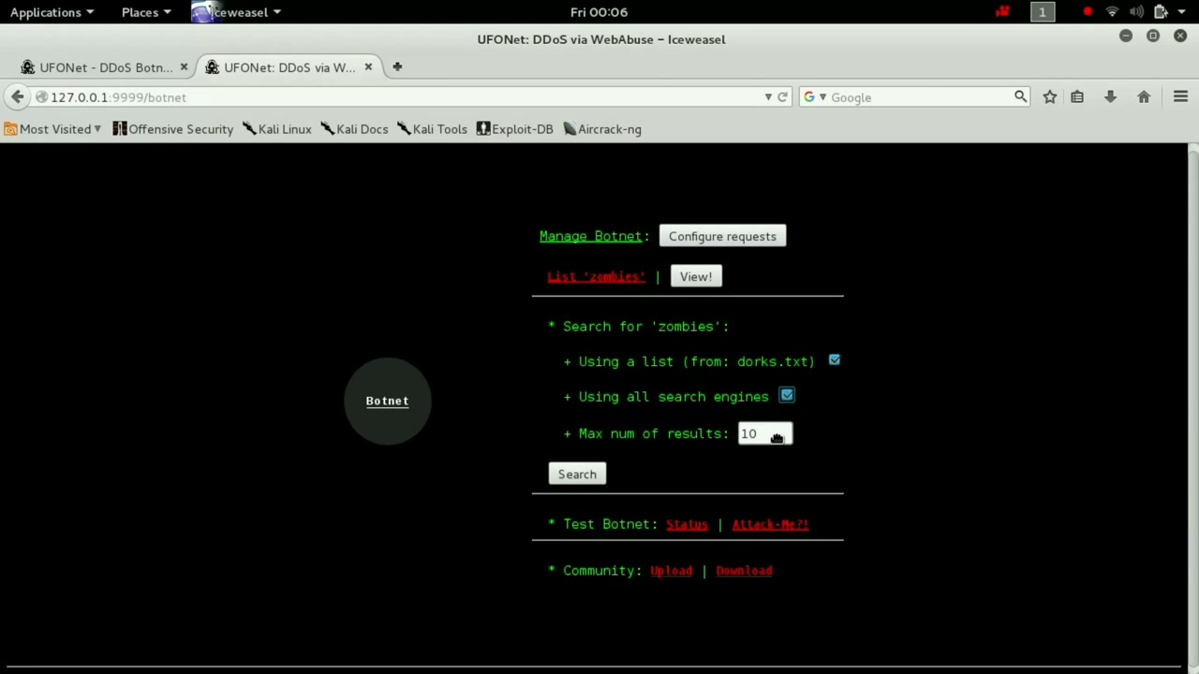The image size is (1199, 674).
Task: Click the red recording dot indicator
Action: coord(1088,12)
